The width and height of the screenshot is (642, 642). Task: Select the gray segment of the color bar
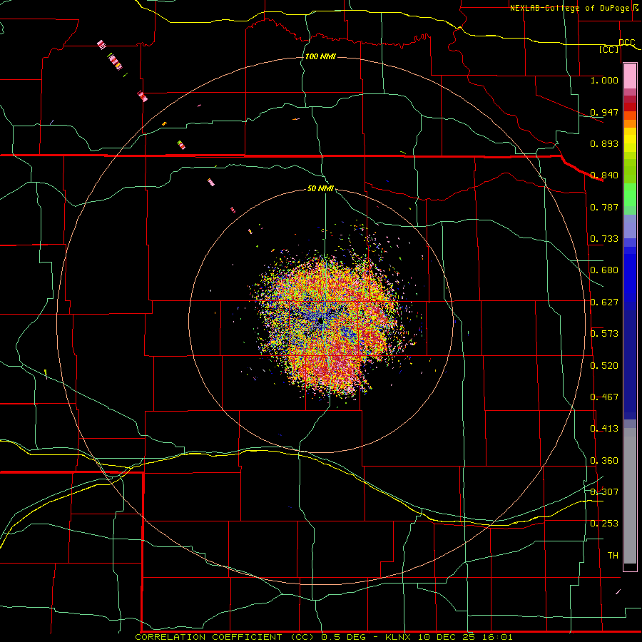(x=630, y=496)
